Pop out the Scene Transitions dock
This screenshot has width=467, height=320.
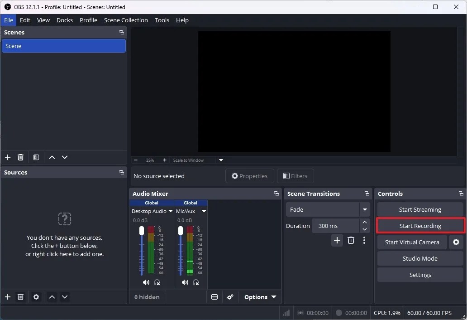click(367, 194)
